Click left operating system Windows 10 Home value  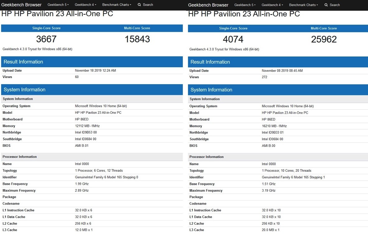coord(101,106)
